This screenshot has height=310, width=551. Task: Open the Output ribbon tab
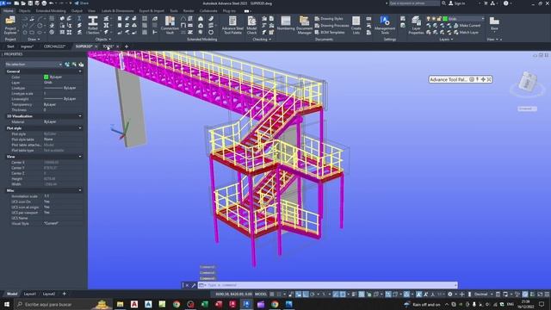pos(77,11)
